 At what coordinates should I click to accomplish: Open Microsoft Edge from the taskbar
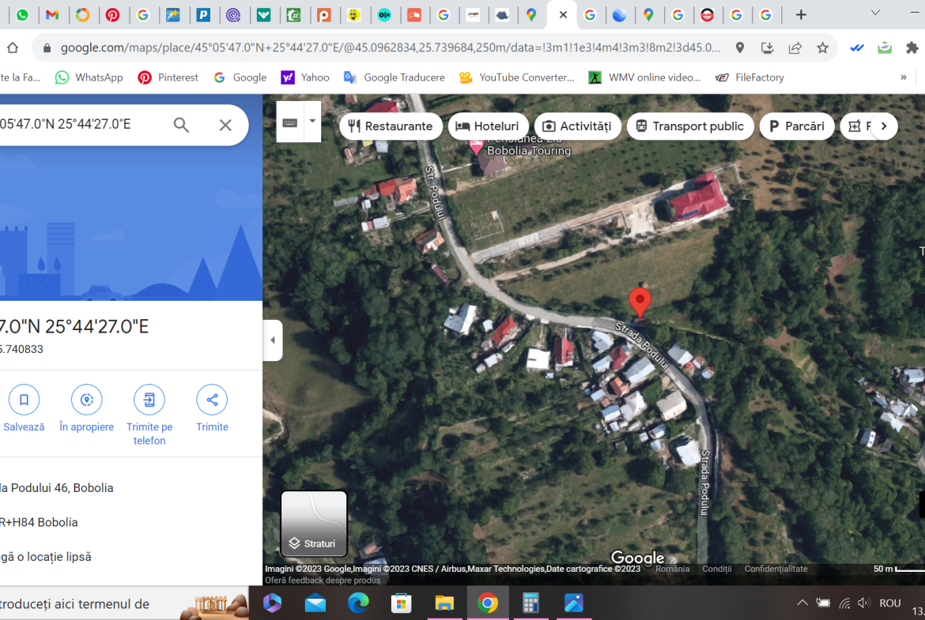pos(358,603)
